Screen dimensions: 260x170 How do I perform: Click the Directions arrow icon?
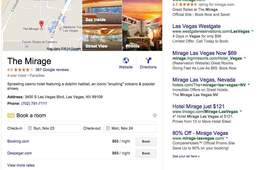point(148,61)
